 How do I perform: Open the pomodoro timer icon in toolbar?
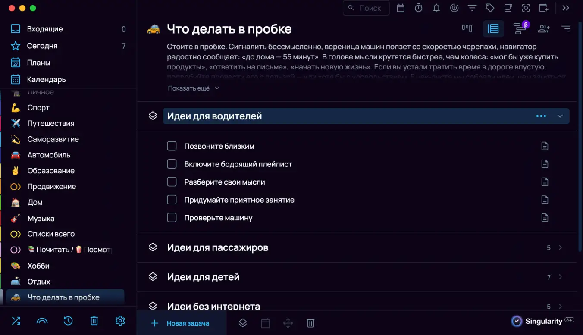click(x=418, y=8)
